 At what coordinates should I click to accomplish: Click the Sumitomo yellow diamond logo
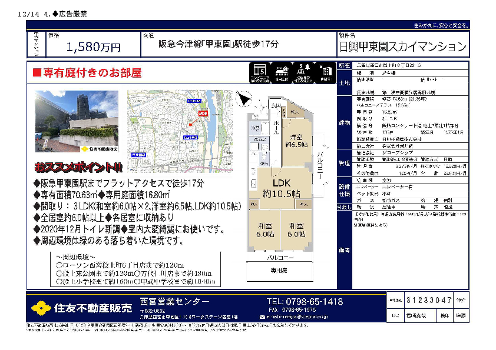41,309
